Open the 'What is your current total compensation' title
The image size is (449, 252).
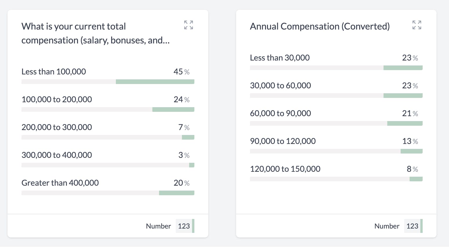point(95,33)
